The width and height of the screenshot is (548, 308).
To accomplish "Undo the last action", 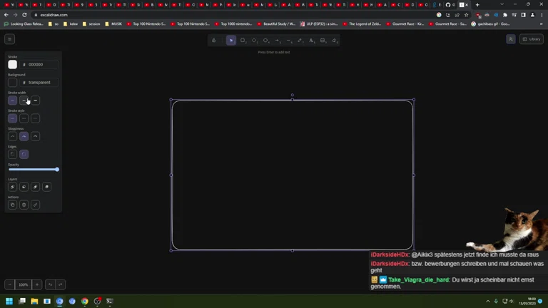I will 50,284.
